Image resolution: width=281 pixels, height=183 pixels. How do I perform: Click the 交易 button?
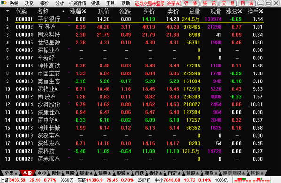(x=228, y=3)
